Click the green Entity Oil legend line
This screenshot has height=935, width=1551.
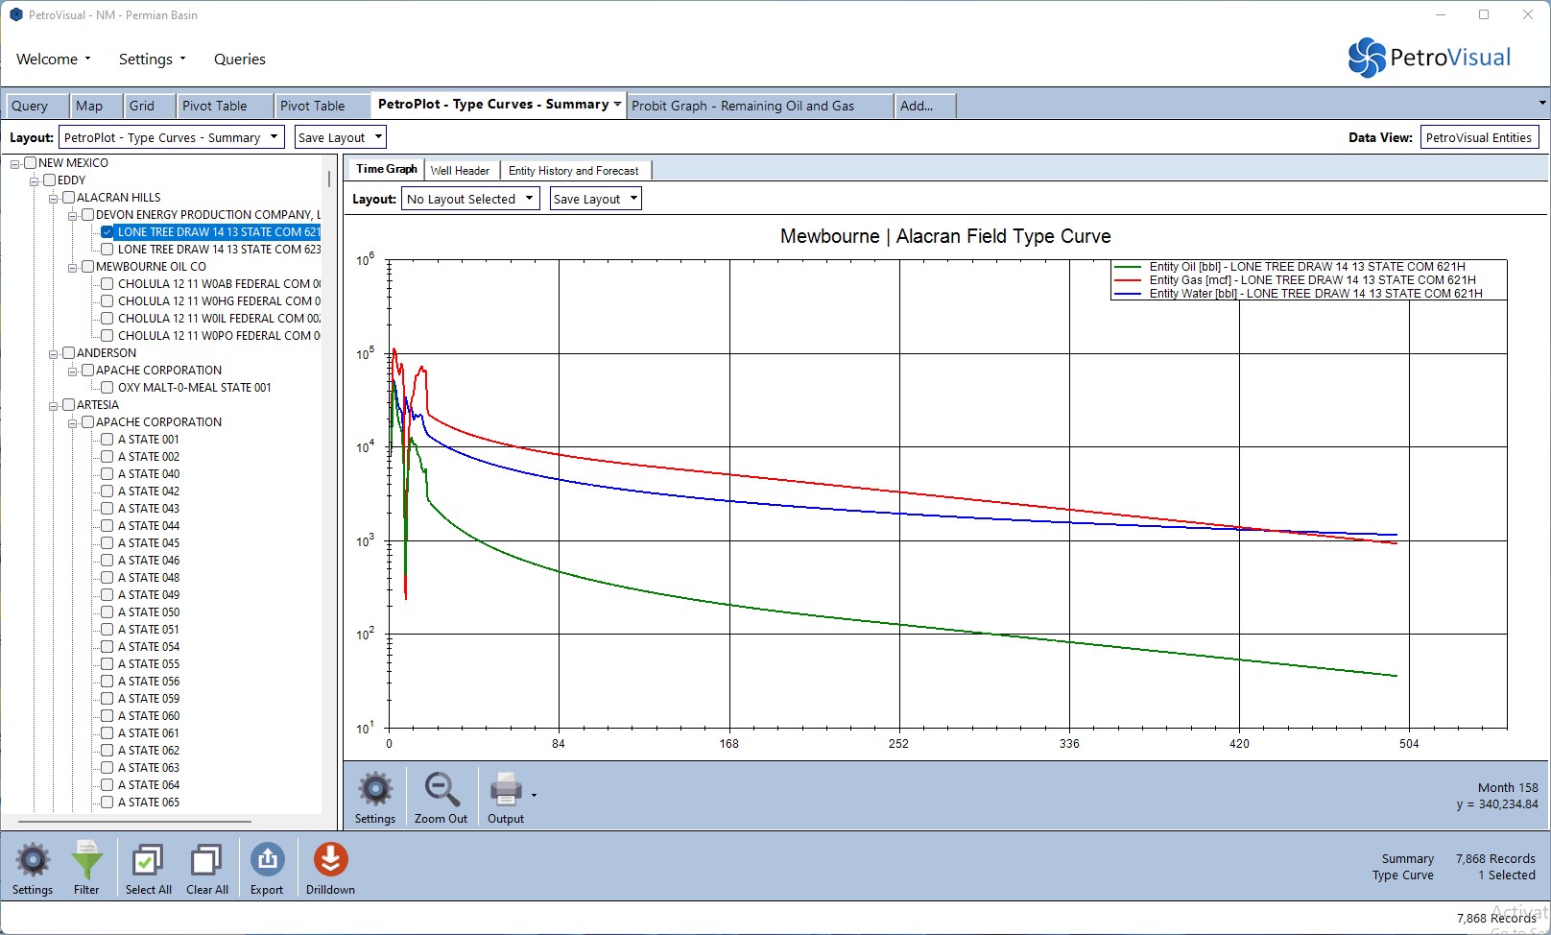point(1128,267)
